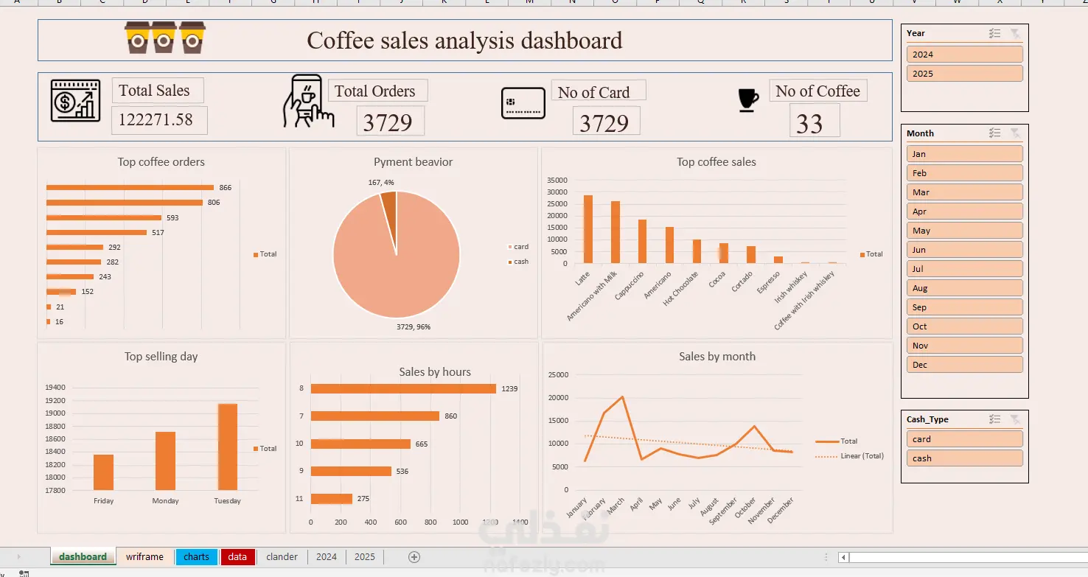Click the Top coffee orders chart title
This screenshot has height=577, width=1088.
[x=161, y=162]
